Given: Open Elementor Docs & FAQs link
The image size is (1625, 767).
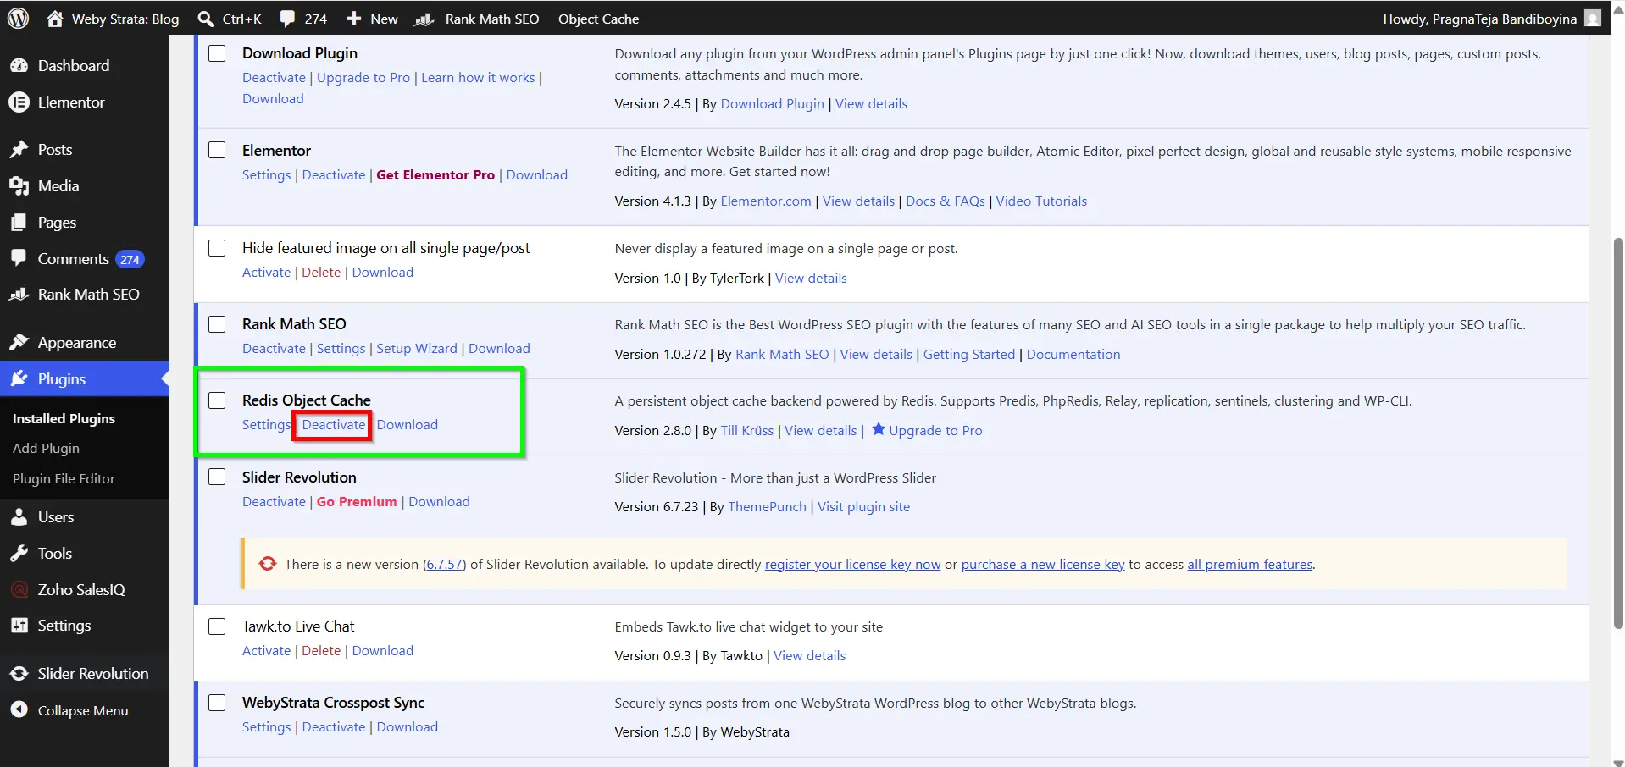Looking at the screenshot, I should pos(946,201).
